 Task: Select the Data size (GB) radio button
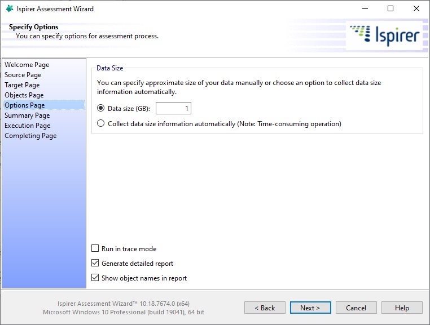click(100, 108)
